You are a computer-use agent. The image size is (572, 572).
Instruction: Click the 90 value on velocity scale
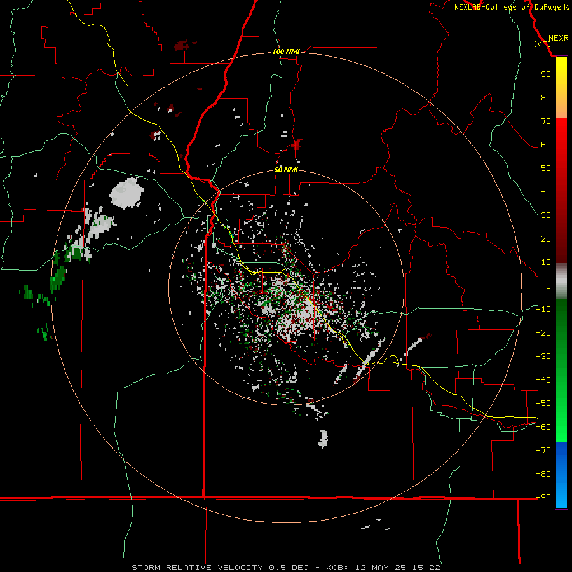point(546,74)
